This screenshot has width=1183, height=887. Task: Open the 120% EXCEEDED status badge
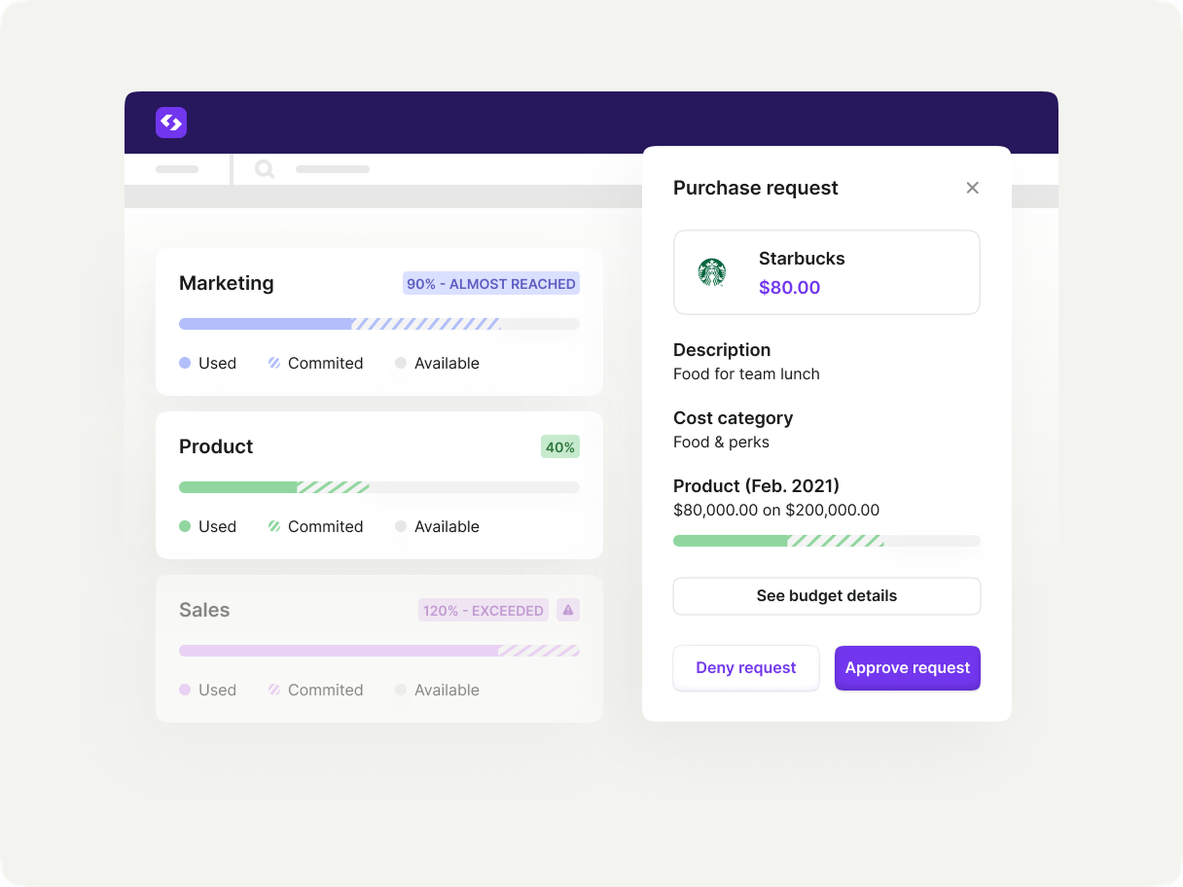pos(483,609)
